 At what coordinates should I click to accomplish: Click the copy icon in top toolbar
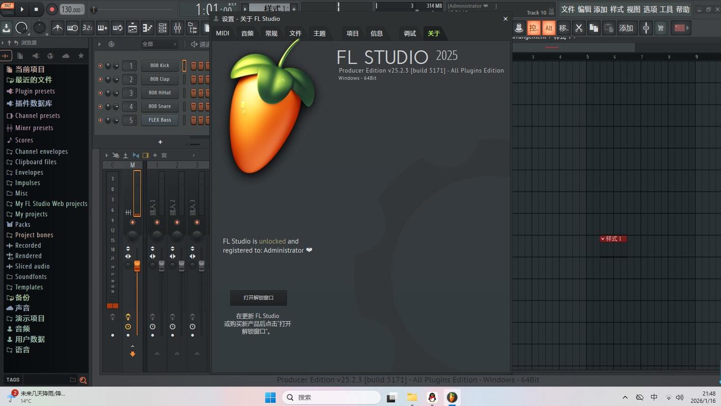[594, 28]
